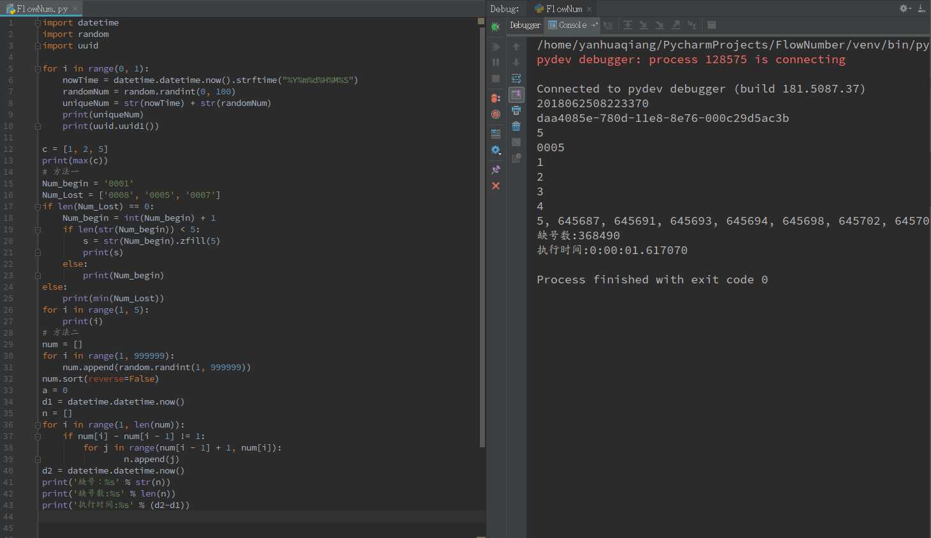Step out in debugger toolbar
Image resolution: width=931 pixels, height=538 pixels.
pyautogui.click(x=676, y=26)
